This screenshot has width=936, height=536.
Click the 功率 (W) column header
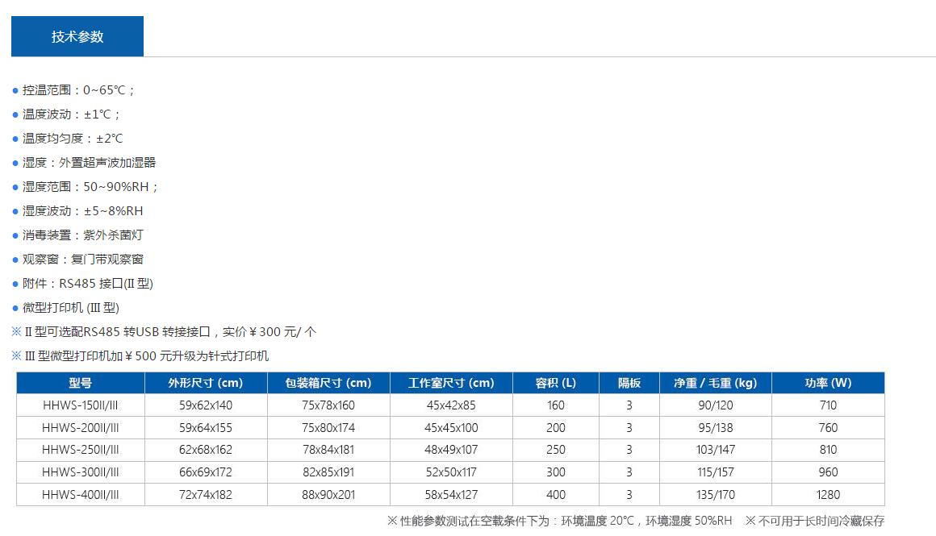pyautogui.click(x=828, y=383)
